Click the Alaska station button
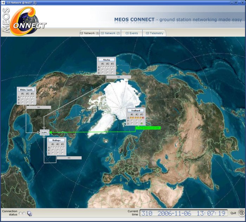 (106, 60)
